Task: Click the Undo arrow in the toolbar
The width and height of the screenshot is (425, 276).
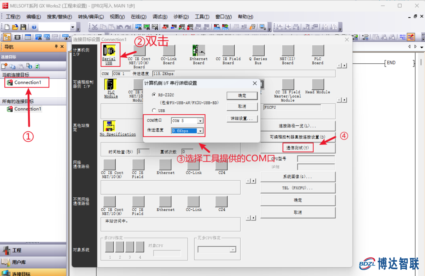Action: pos(120,27)
